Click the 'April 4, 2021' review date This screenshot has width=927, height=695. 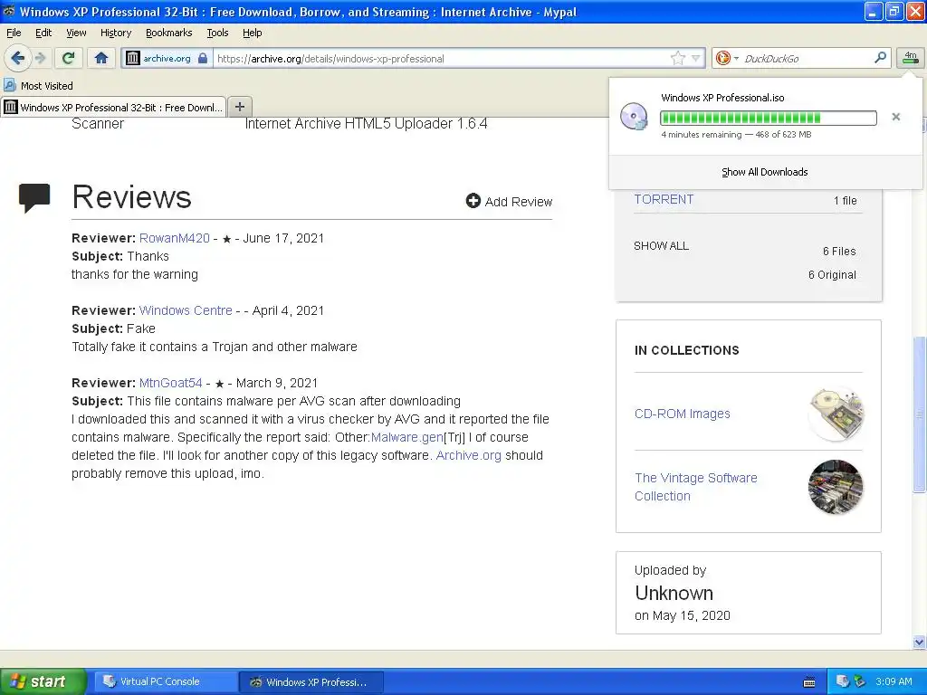click(288, 310)
